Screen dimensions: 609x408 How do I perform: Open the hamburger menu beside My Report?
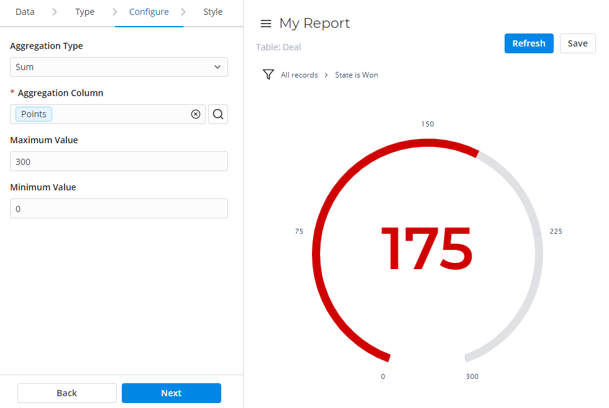[266, 24]
